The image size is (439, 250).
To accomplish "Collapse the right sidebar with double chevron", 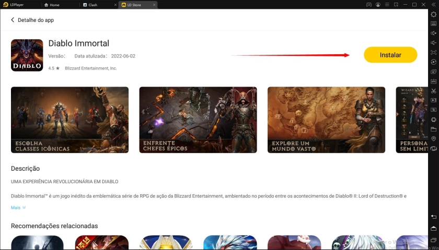I will pos(433,5).
